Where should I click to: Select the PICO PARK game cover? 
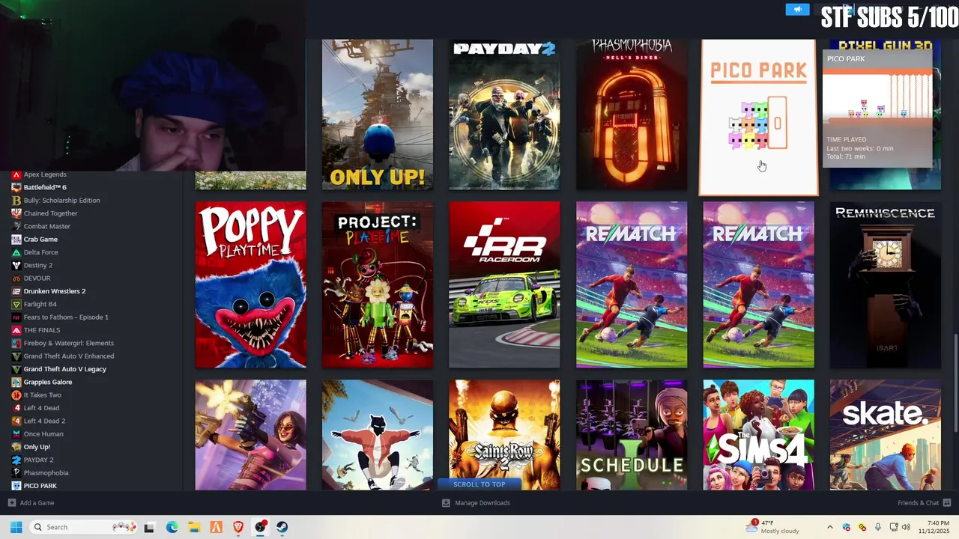click(758, 117)
